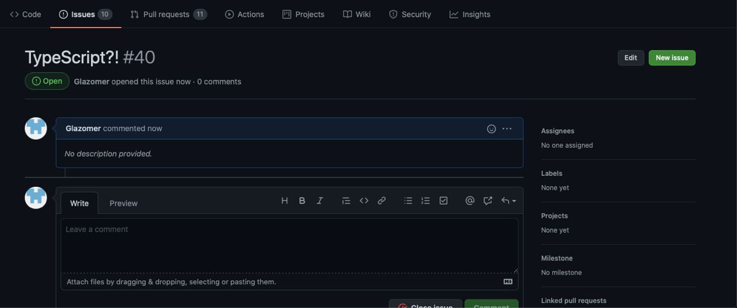The height and width of the screenshot is (308, 737).
Task: Reference an issue or pull request icon
Action: coord(488,201)
